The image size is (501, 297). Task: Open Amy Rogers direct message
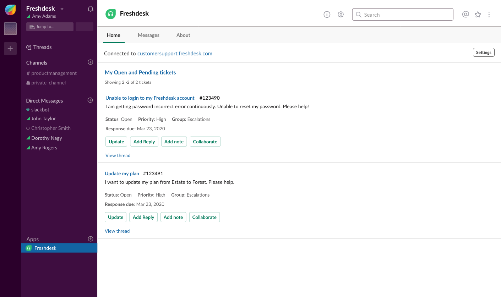coord(42,148)
